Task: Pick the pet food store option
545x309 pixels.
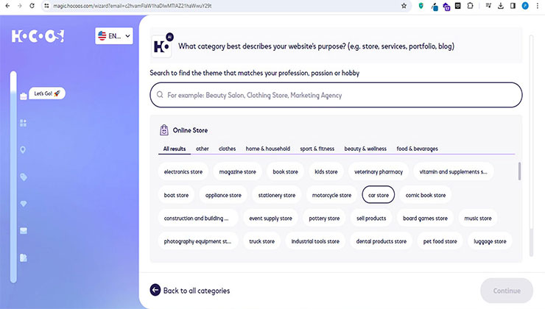Action: tap(440, 241)
